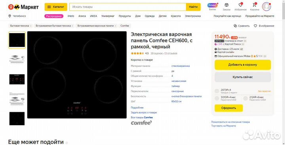Open Универмаг navigation item
This screenshot has width=285, height=145.
coord(108,16)
